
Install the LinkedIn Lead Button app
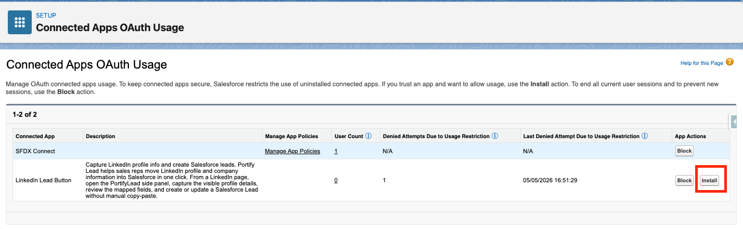[709, 181]
